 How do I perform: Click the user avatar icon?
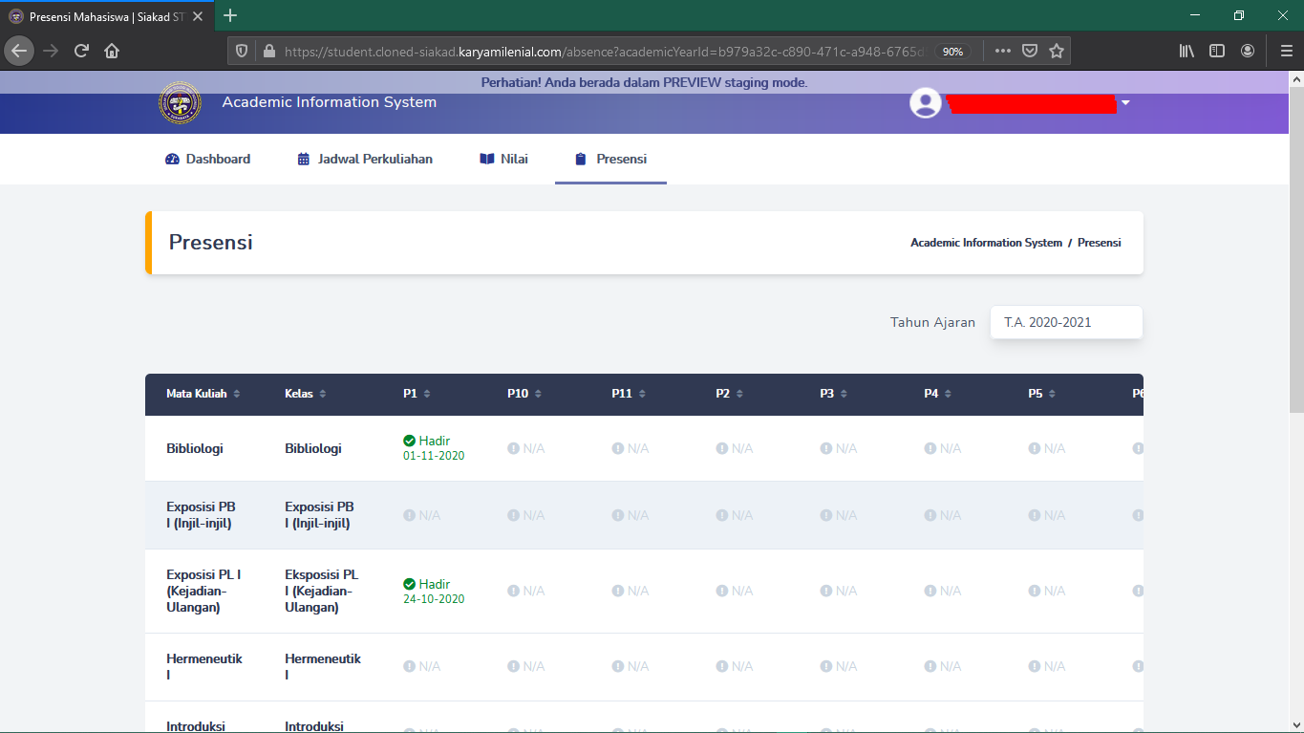[925, 103]
